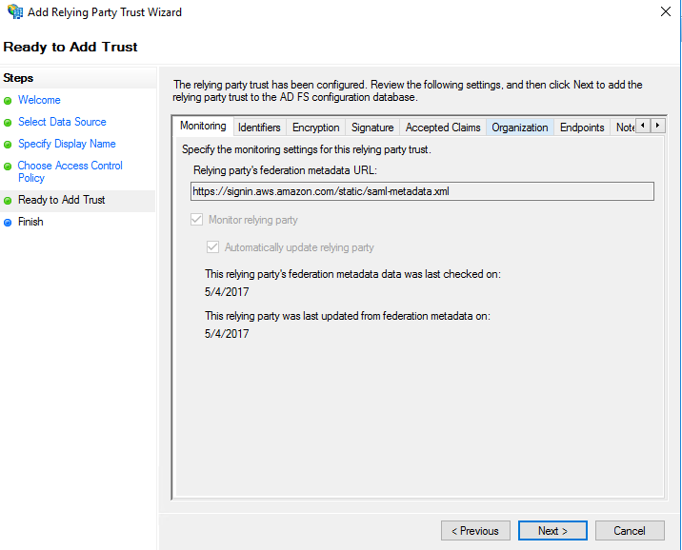Click the federation metadata URL field

422,191
